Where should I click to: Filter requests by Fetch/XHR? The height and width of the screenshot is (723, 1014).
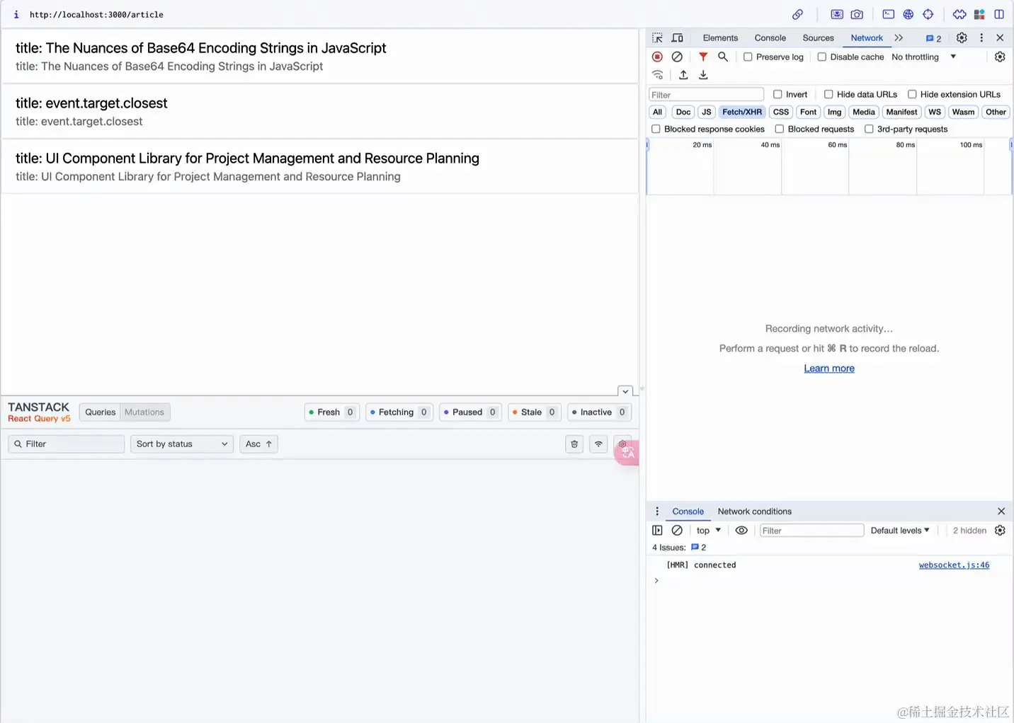[742, 112]
